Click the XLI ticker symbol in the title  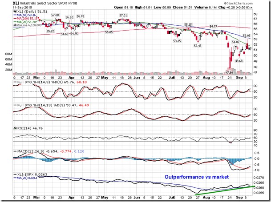(x=16, y=3)
